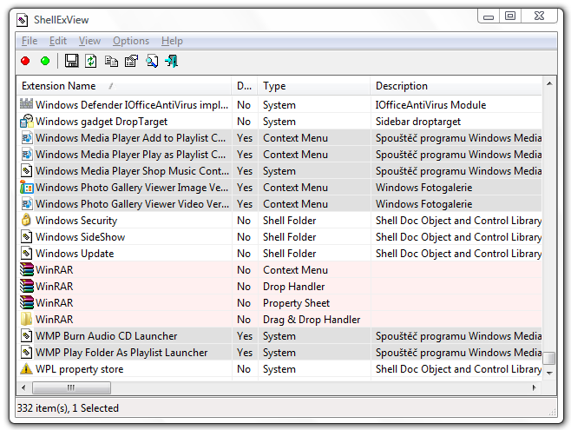Click WinRAR icon in the Property Sheet row
571x430 pixels.
(26, 302)
